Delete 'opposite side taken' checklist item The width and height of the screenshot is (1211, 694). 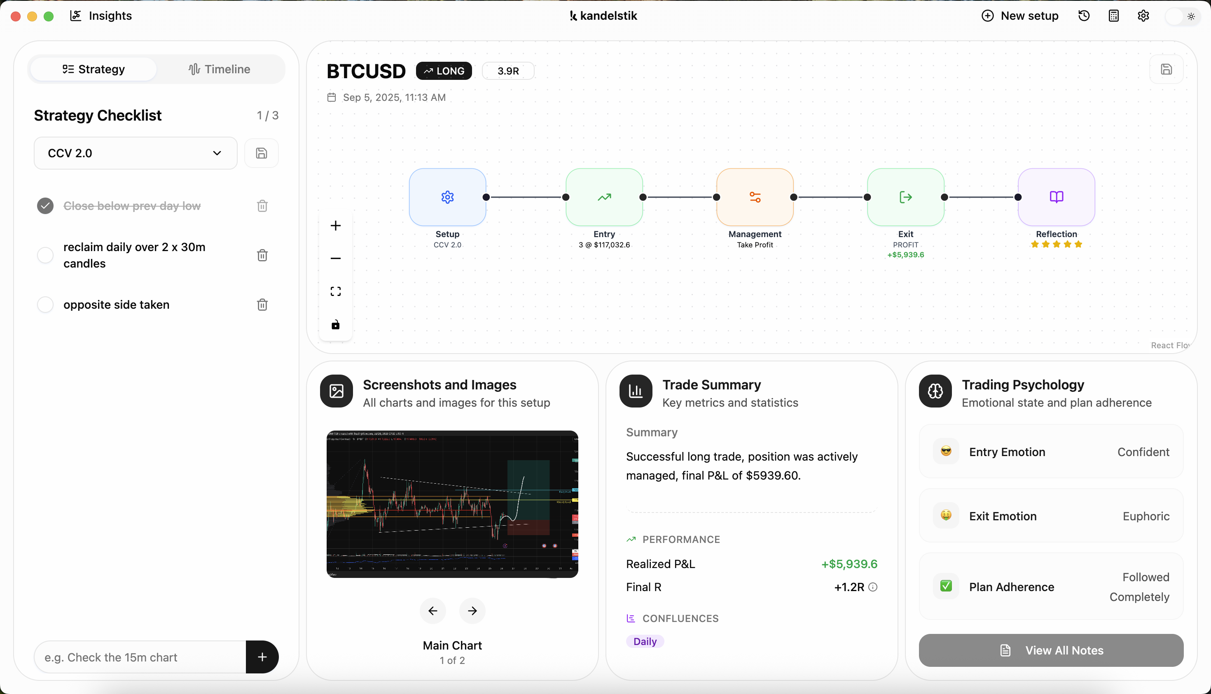(262, 305)
